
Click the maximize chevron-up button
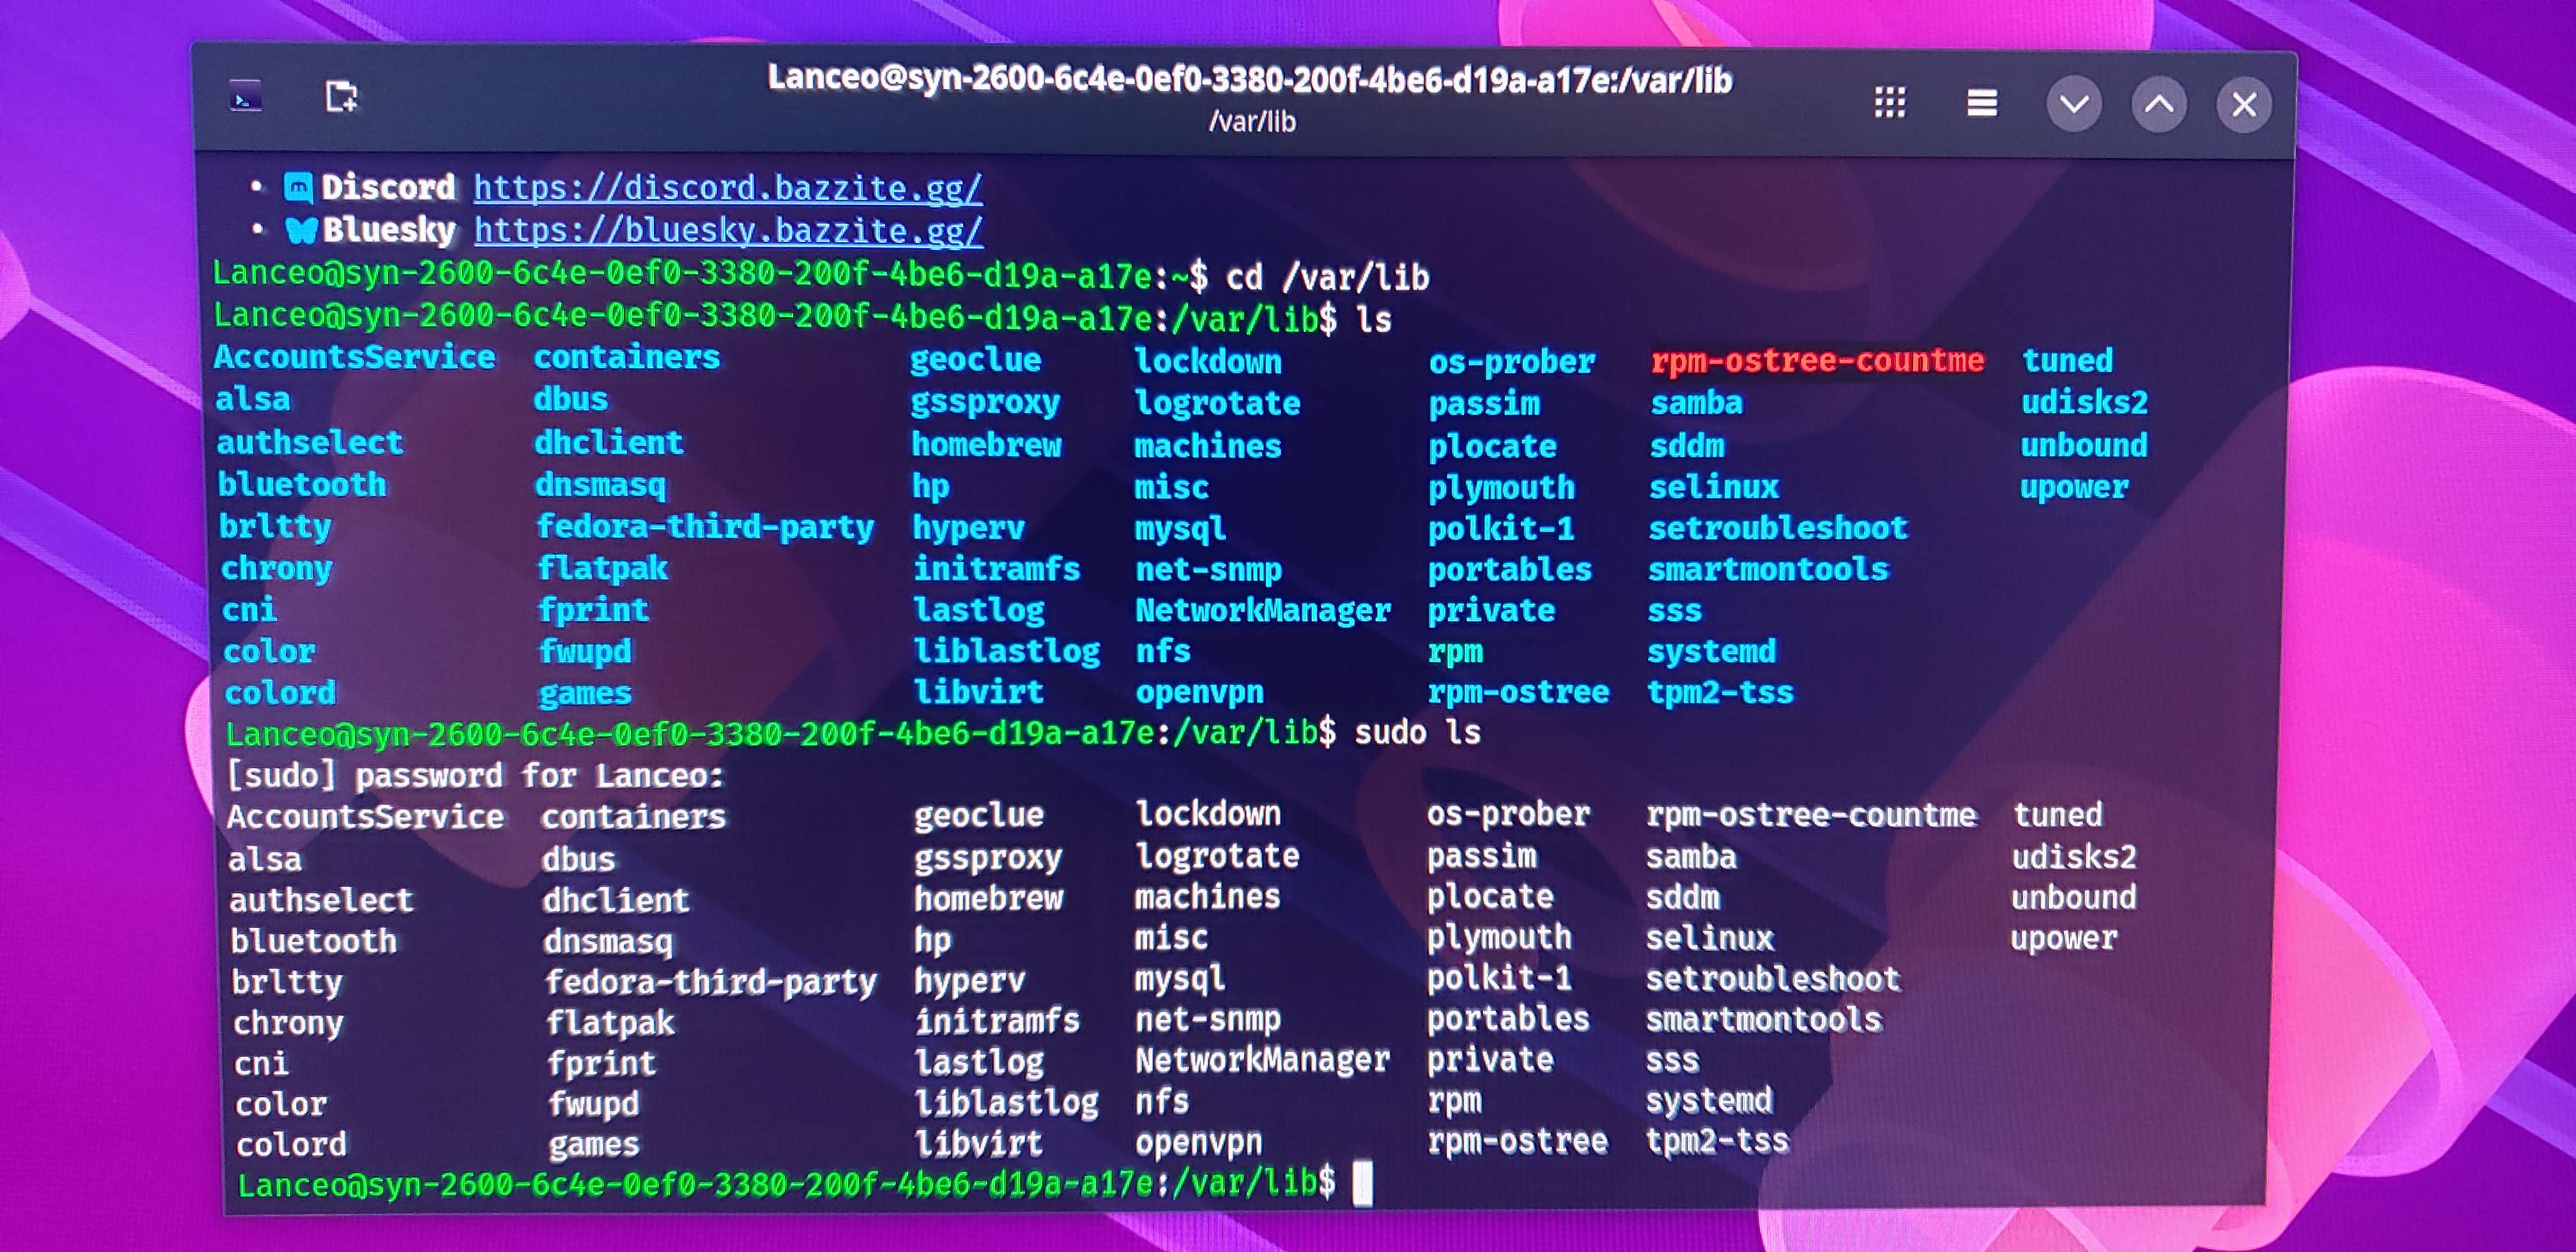(2159, 104)
